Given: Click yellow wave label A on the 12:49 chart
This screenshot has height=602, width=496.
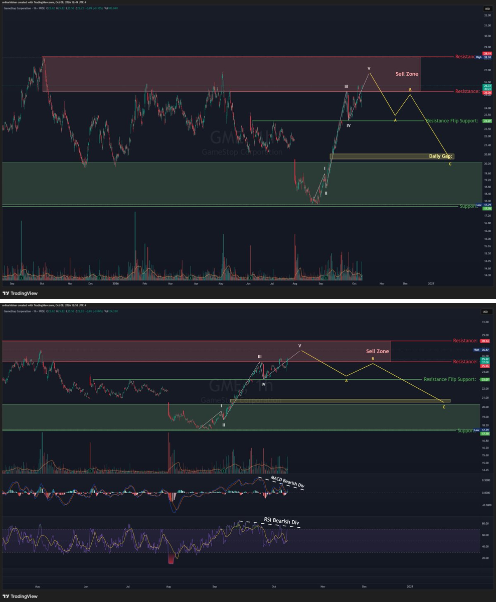Looking at the screenshot, I should (x=395, y=120).
